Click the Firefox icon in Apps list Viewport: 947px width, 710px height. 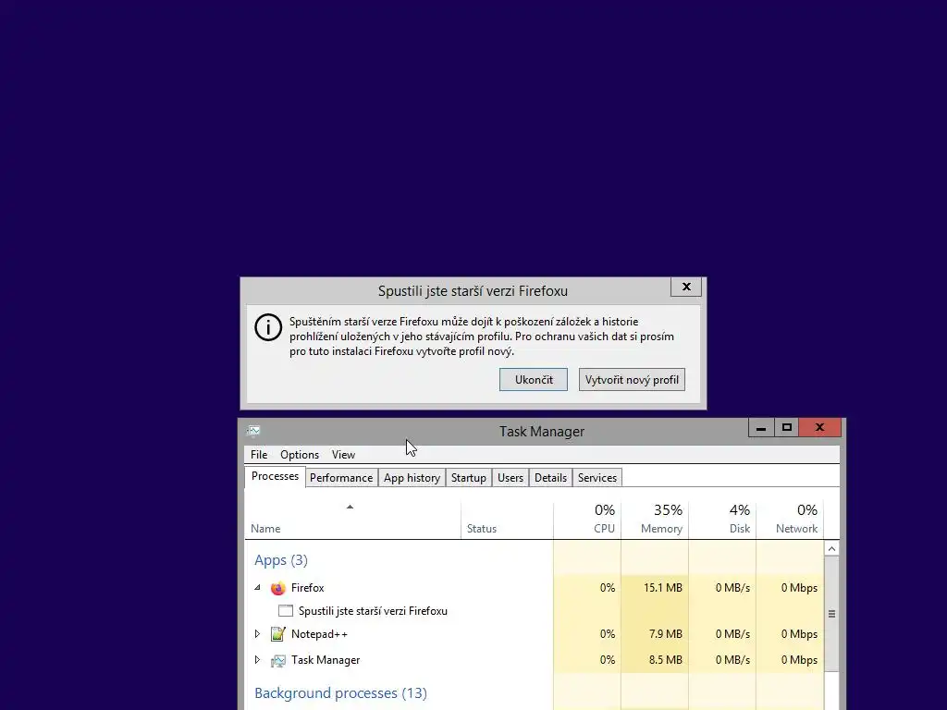click(x=277, y=588)
